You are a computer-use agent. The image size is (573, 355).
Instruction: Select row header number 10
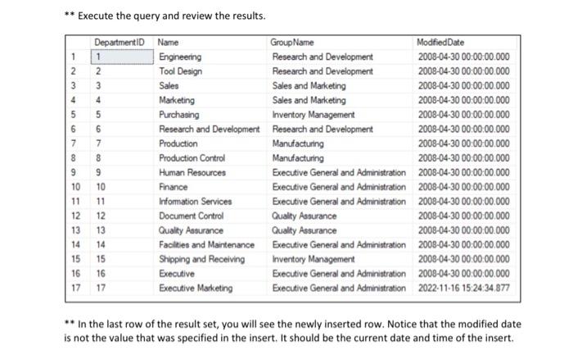point(78,187)
